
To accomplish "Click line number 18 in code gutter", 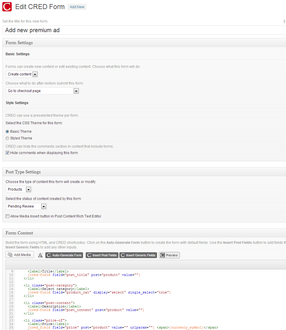I will pyautogui.click(x=11, y=303).
